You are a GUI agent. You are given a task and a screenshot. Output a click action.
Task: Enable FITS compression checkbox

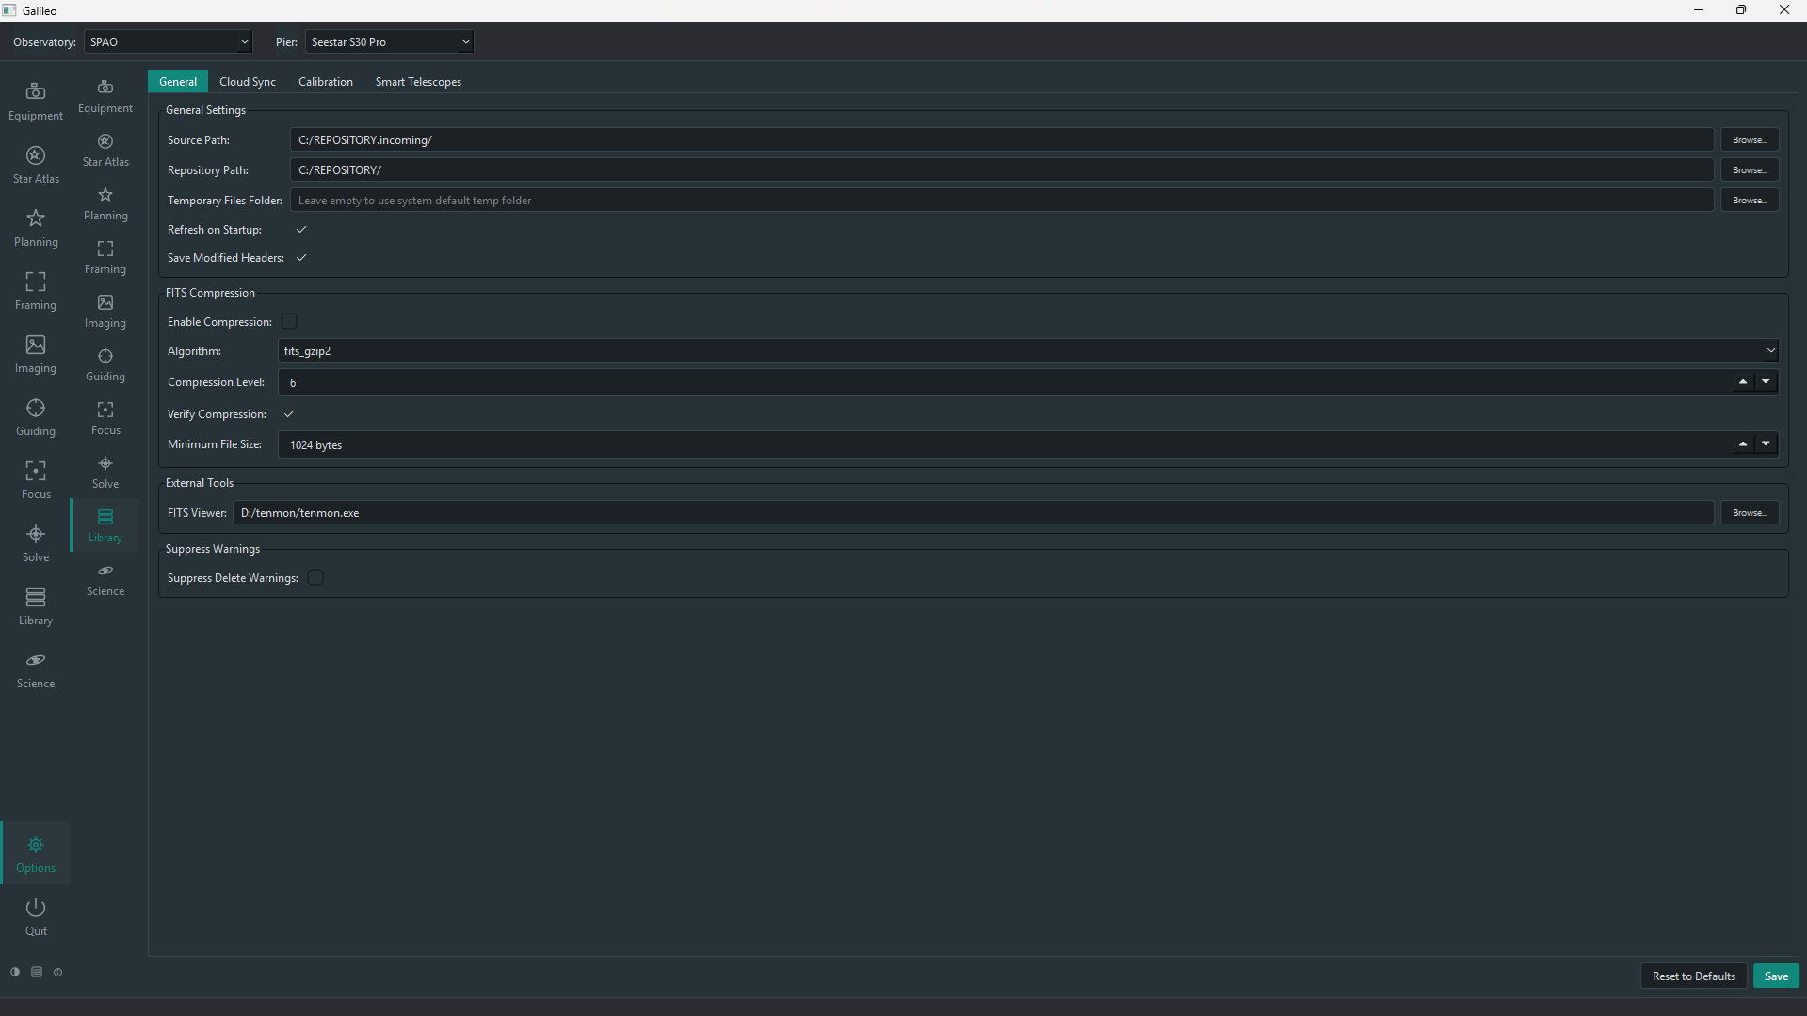pos(289,321)
